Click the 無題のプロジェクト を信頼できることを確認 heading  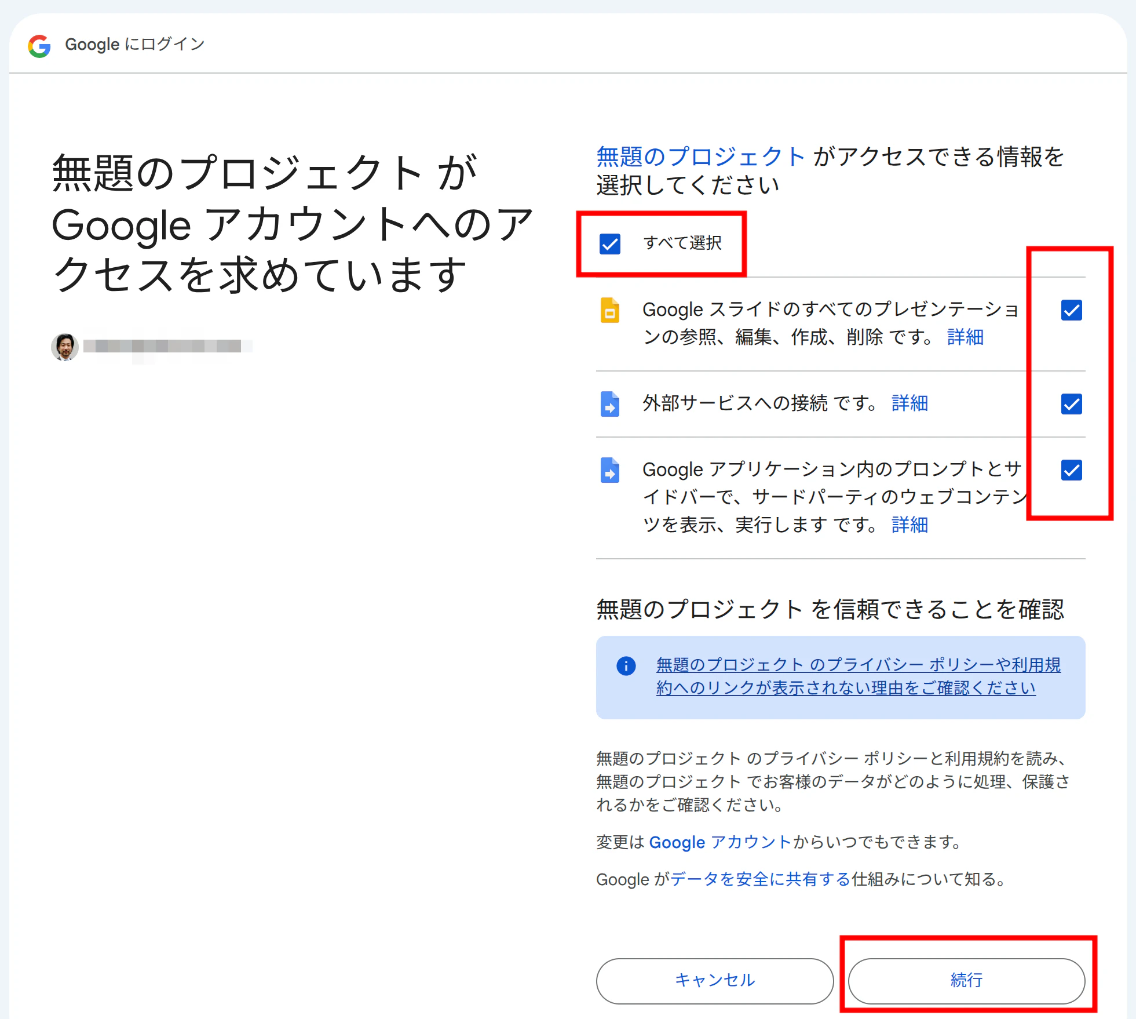830,610
